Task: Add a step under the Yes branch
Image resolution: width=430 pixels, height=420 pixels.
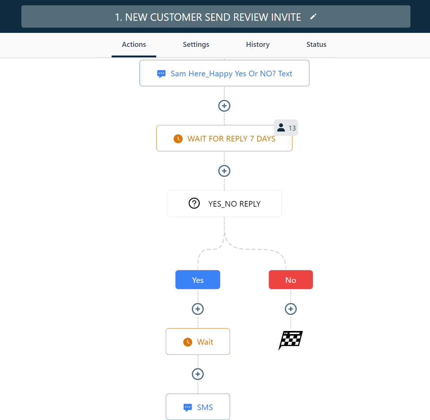Action: (x=198, y=309)
